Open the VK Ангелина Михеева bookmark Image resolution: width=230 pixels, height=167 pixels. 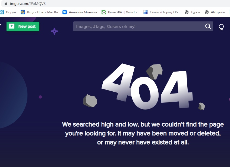click(x=80, y=12)
